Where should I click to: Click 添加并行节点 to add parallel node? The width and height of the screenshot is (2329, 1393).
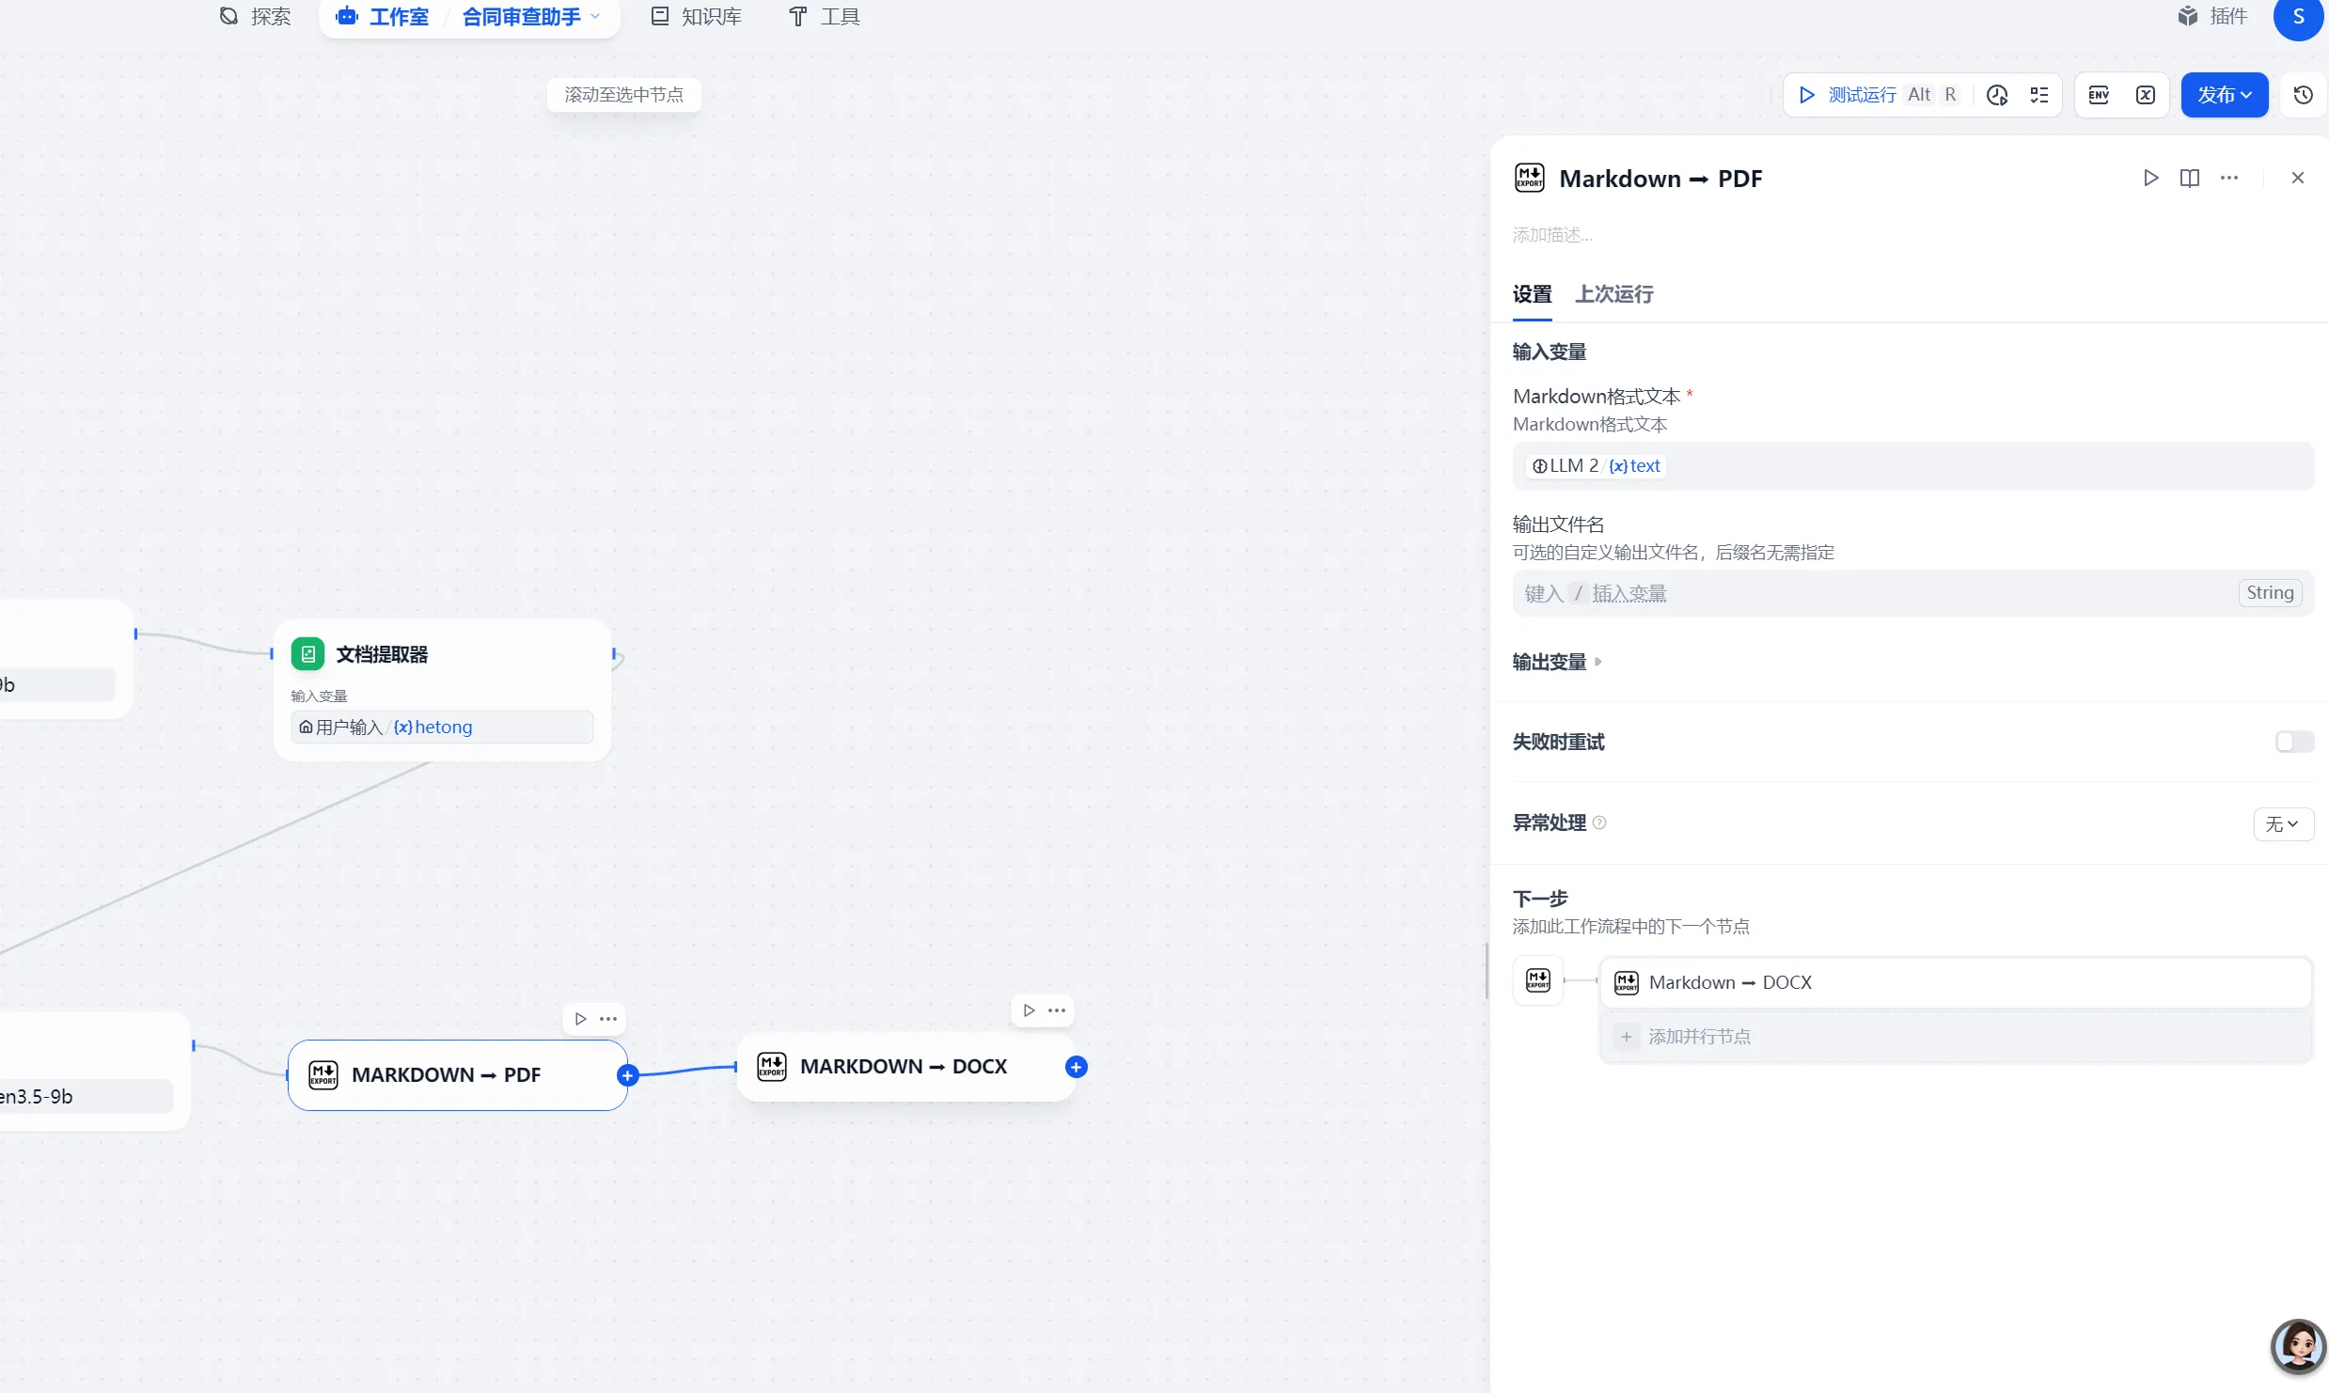coord(1699,1036)
